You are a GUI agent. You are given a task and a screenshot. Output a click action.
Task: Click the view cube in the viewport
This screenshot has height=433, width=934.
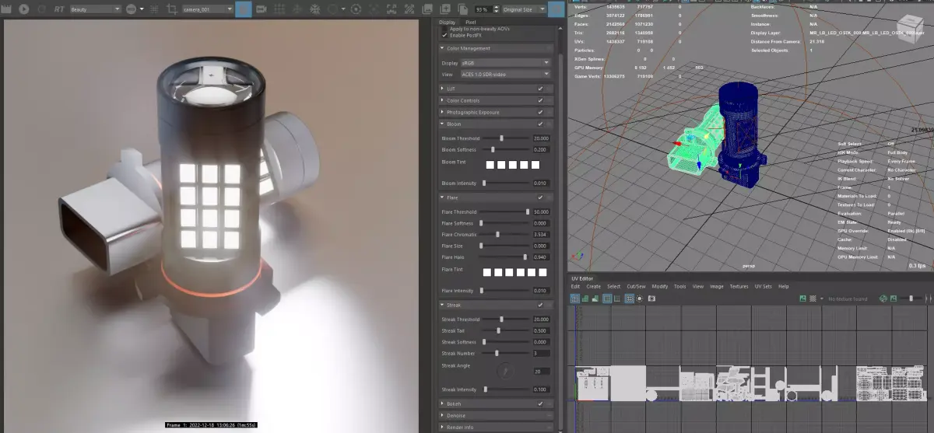point(908,23)
